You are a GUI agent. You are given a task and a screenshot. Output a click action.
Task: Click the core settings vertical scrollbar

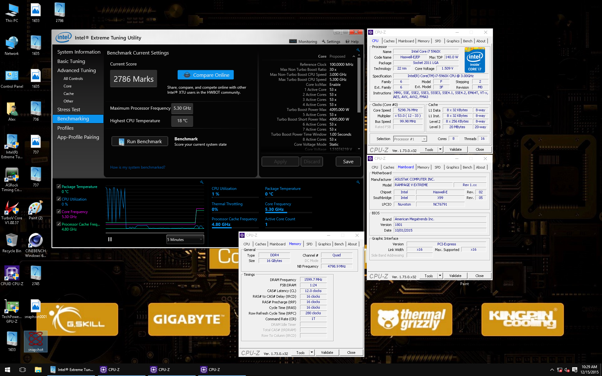pos(359,85)
